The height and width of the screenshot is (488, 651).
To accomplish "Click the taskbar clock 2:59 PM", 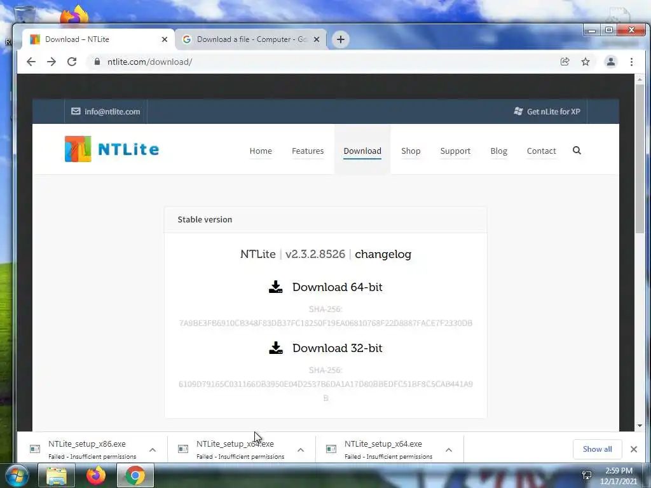I will click(619, 471).
